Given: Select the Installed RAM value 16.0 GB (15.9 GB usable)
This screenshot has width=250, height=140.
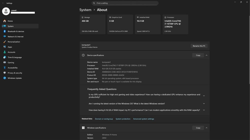Looking at the screenshot, I should 111,69.
